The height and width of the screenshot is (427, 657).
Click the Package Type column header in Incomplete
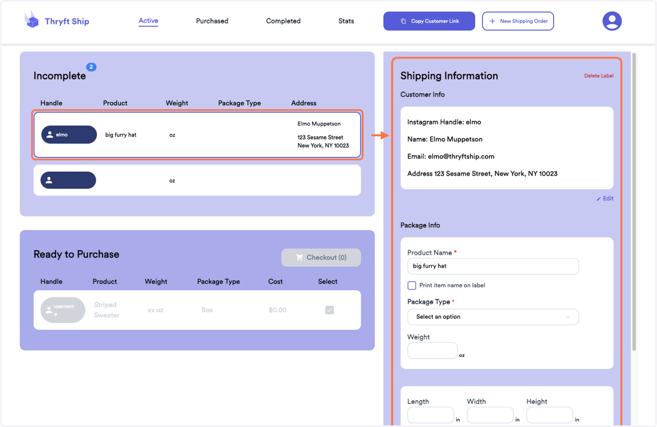click(239, 103)
